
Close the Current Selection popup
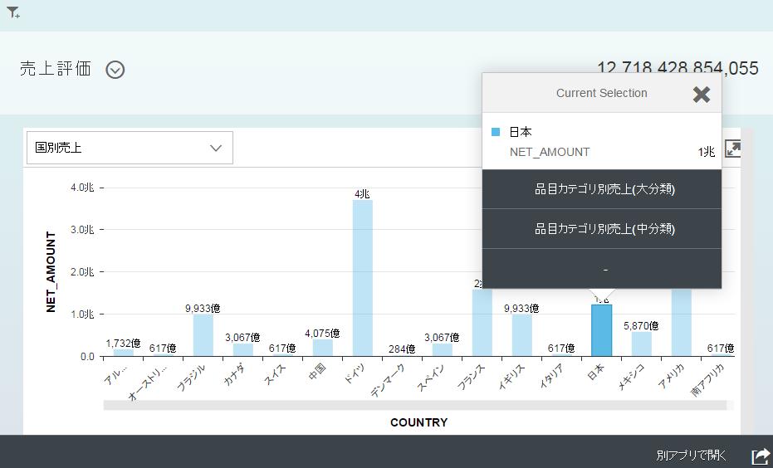(x=702, y=94)
